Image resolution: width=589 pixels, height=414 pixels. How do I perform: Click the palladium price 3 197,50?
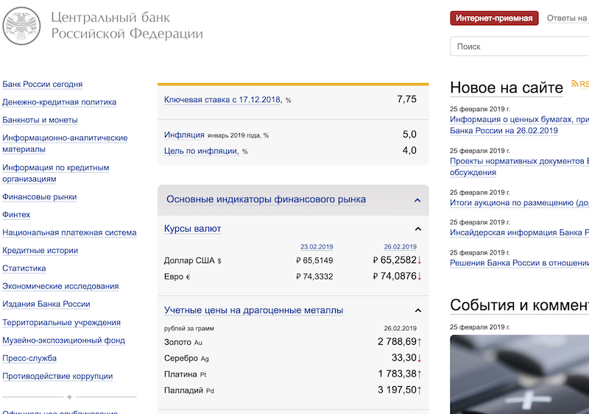397,390
